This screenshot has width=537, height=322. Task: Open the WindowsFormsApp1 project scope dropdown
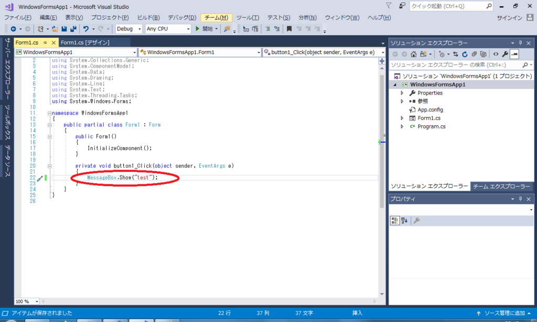pyautogui.click(x=76, y=52)
